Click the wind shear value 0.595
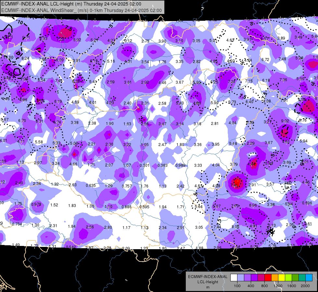 pos(145,207)
